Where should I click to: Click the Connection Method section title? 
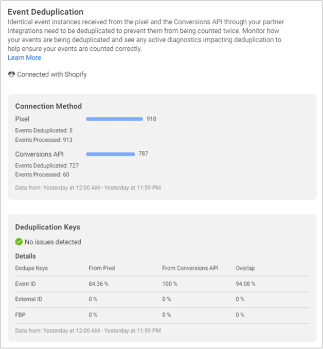(x=48, y=106)
